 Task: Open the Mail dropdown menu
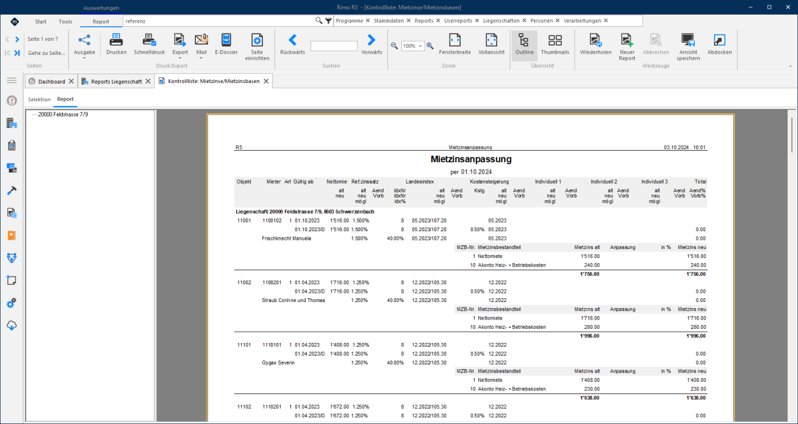point(201,46)
